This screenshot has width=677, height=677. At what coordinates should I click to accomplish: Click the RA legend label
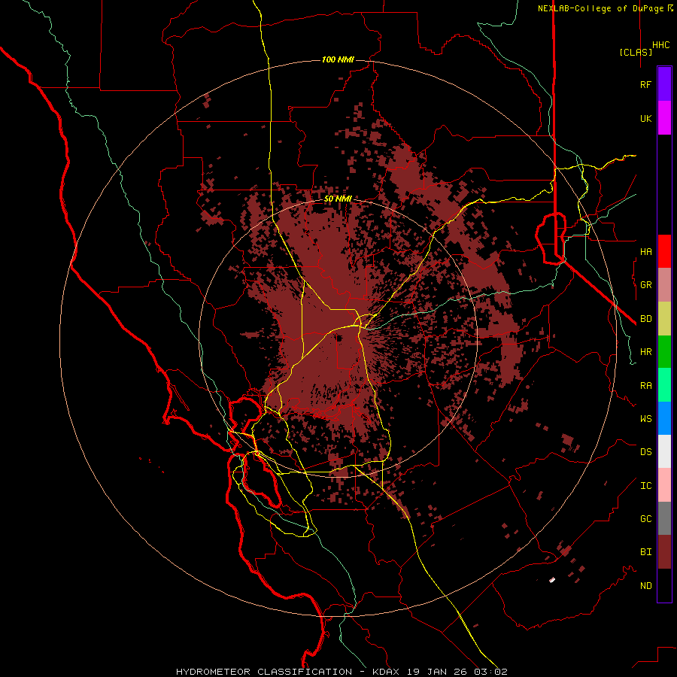pyautogui.click(x=645, y=386)
